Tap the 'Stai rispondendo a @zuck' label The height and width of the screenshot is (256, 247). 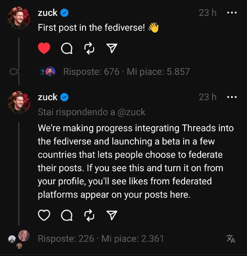(x=92, y=112)
